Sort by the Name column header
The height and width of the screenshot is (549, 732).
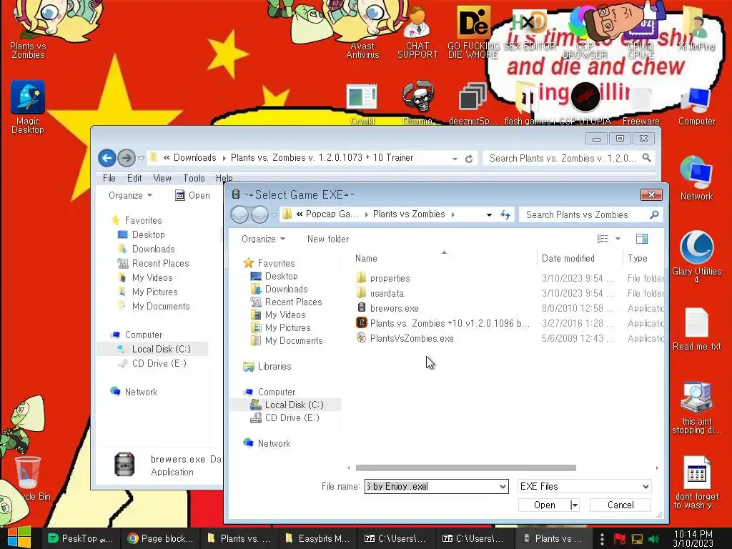coord(366,258)
